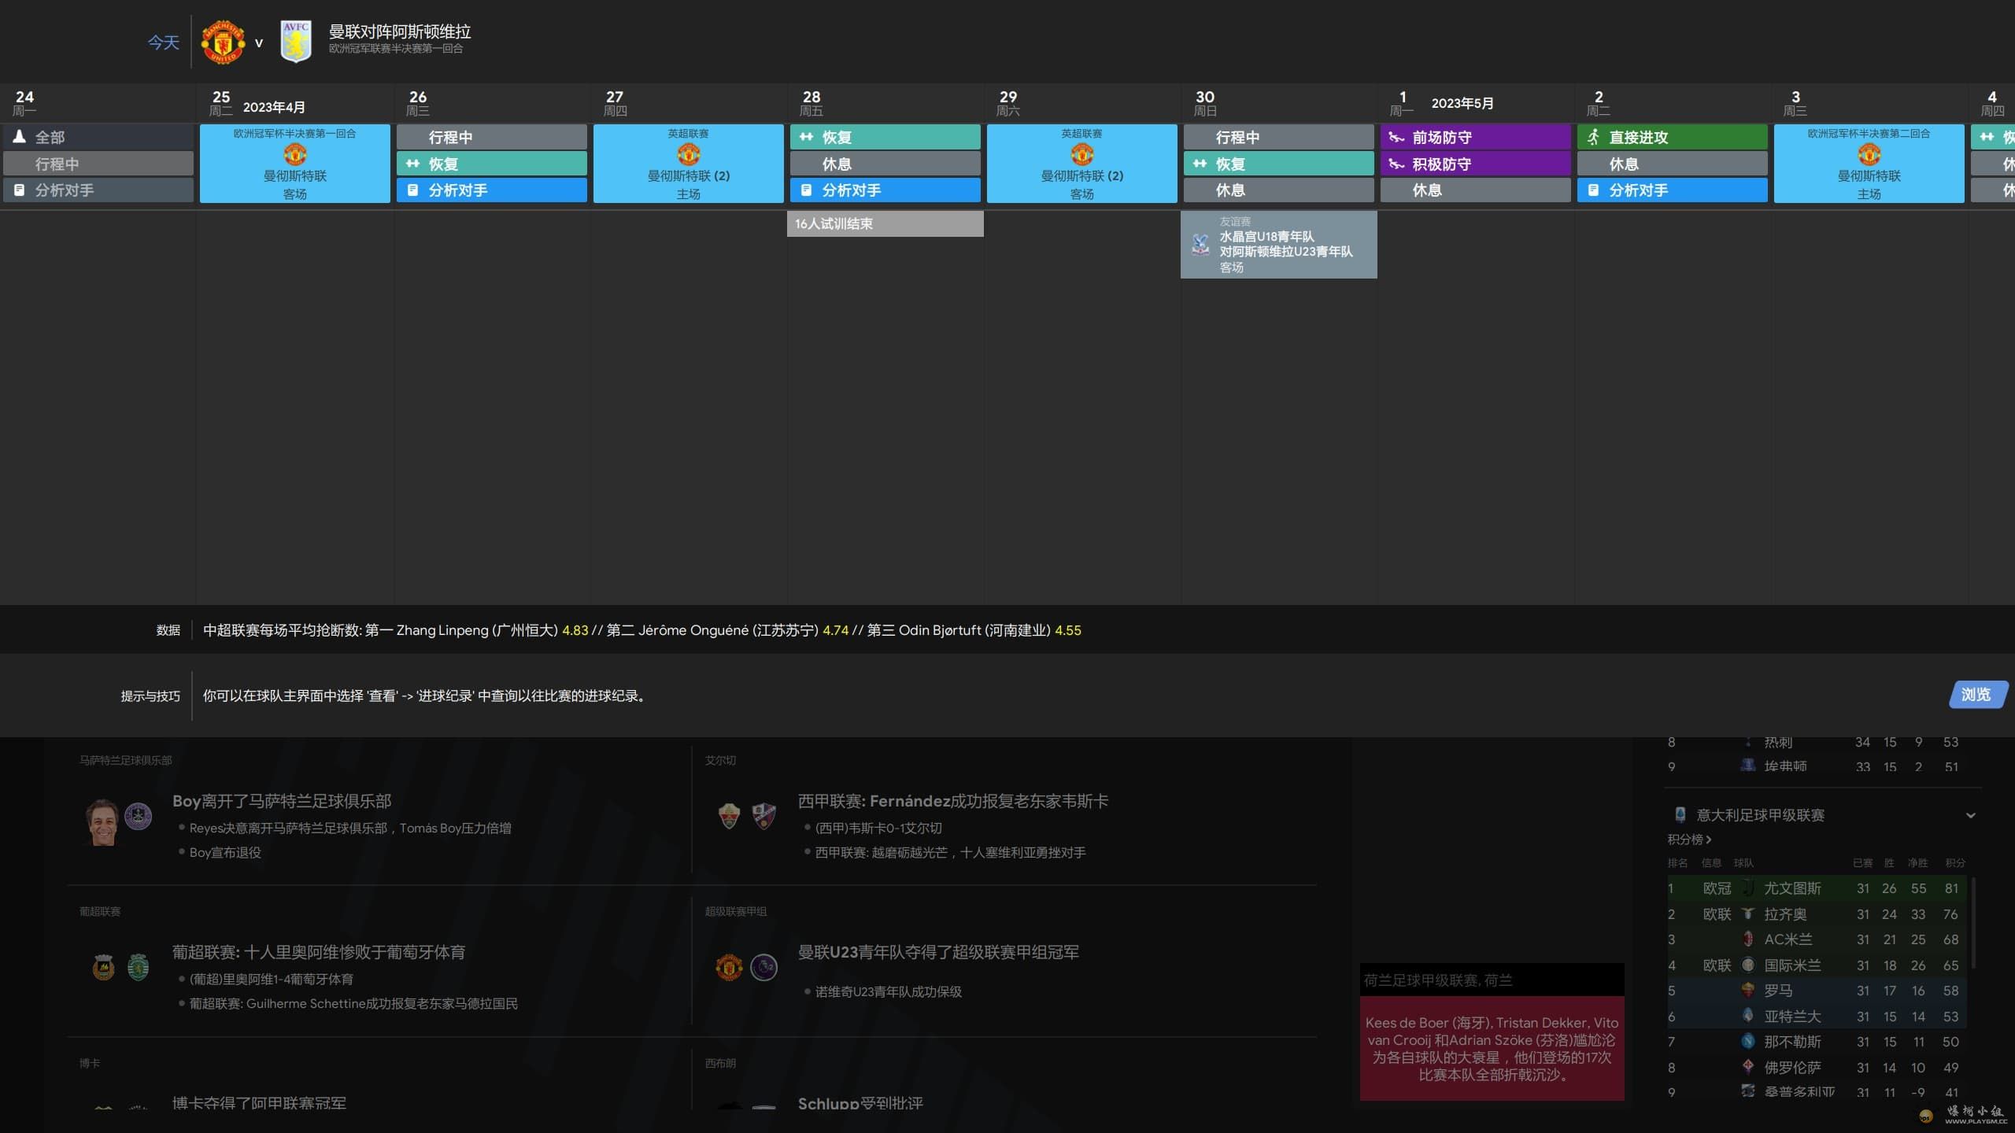
Task: Click the 积极防守 training icon on May 1
Action: (x=1396, y=164)
